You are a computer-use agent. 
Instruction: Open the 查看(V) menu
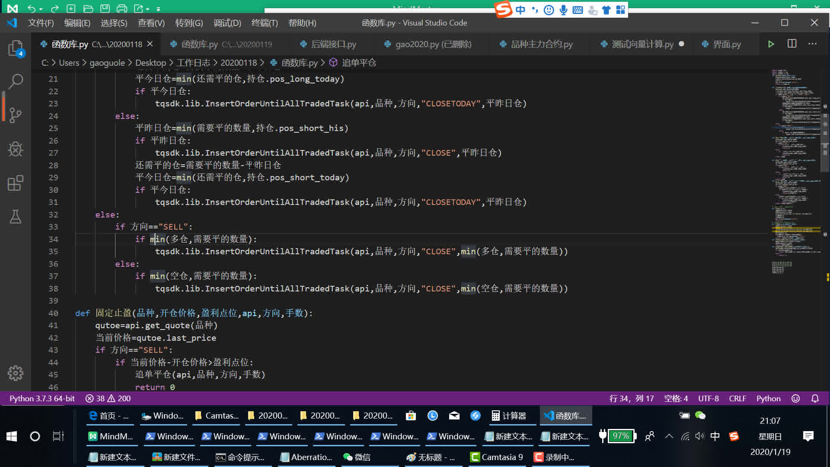[151, 23]
